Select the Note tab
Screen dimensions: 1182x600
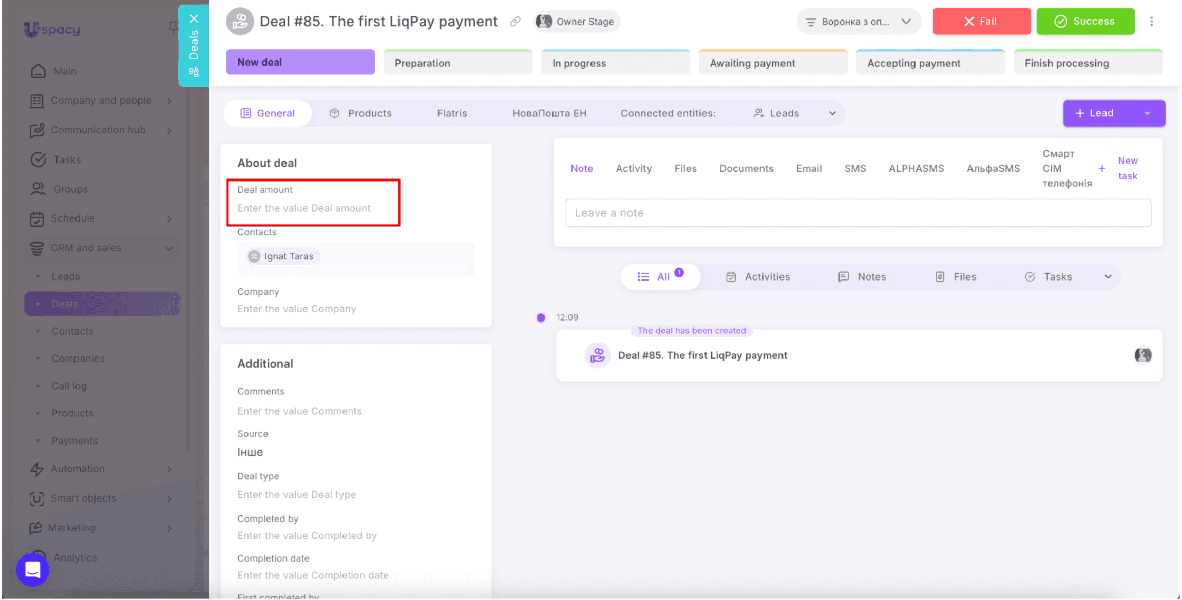click(582, 168)
